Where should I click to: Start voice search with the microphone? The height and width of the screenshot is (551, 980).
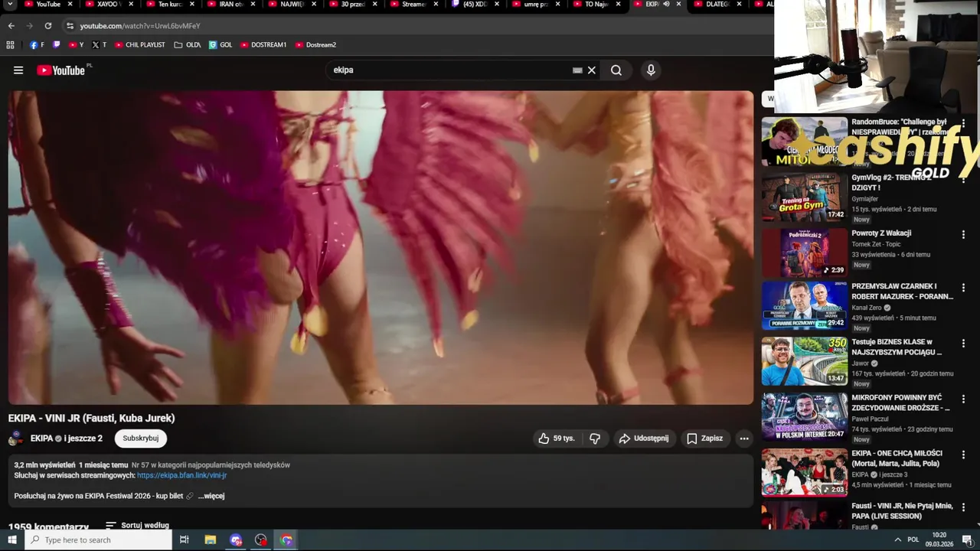click(651, 70)
